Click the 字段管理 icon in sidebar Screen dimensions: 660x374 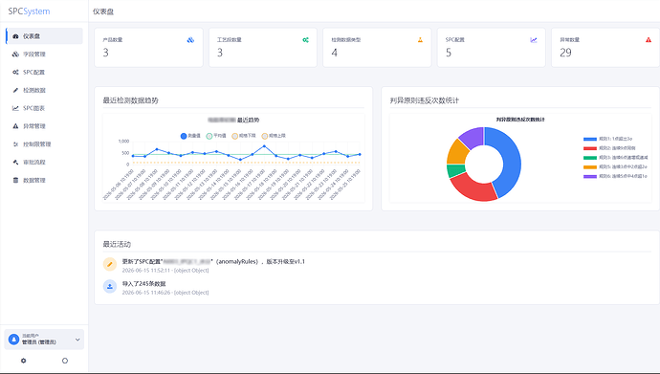[x=15, y=54]
